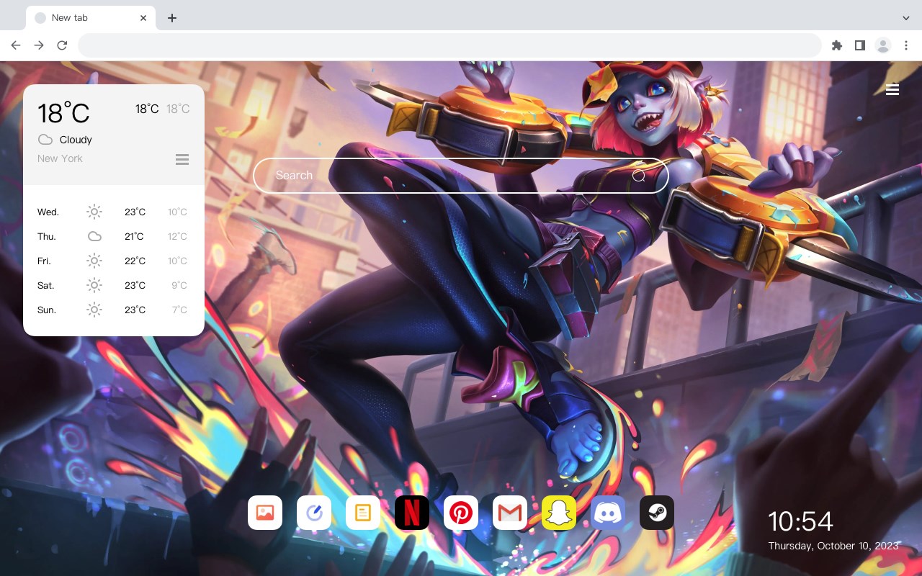Viewport: 922px width, 576px height.
Task: Open the Netflix shortcut
Action: tap(412, 513)
